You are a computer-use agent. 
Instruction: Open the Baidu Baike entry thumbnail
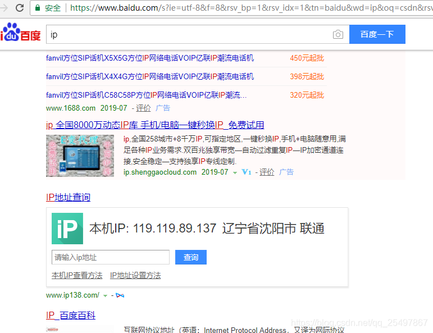[80, 329]
